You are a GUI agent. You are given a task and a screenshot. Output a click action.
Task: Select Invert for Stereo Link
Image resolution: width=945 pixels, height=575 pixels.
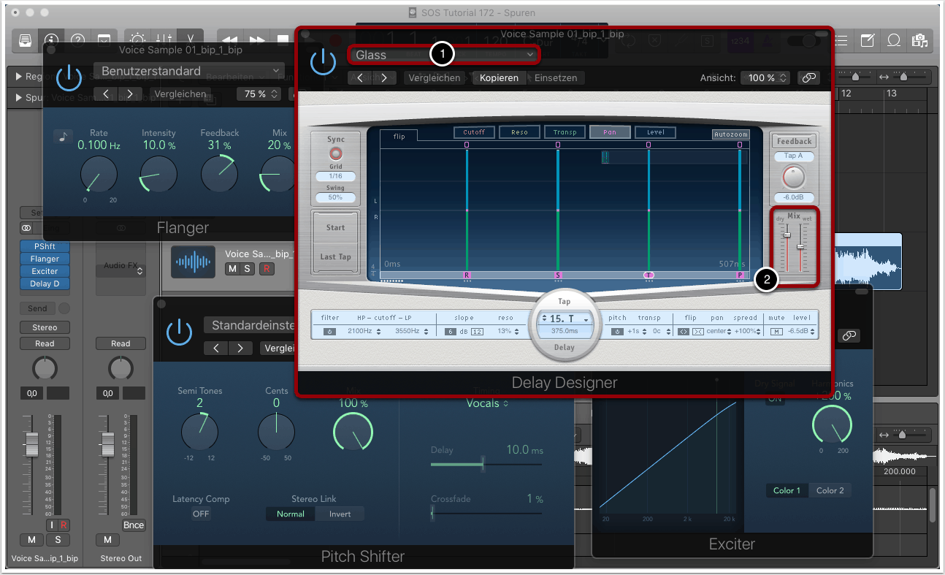(340, 514)
